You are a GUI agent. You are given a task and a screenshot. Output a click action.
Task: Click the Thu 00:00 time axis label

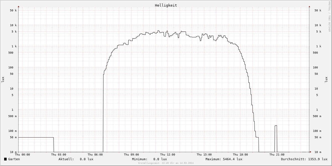pyautogui.click(x=22, y=155)
